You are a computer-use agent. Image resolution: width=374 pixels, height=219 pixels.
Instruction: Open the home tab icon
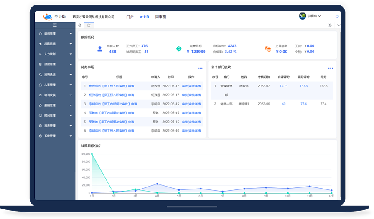[89, 25]
